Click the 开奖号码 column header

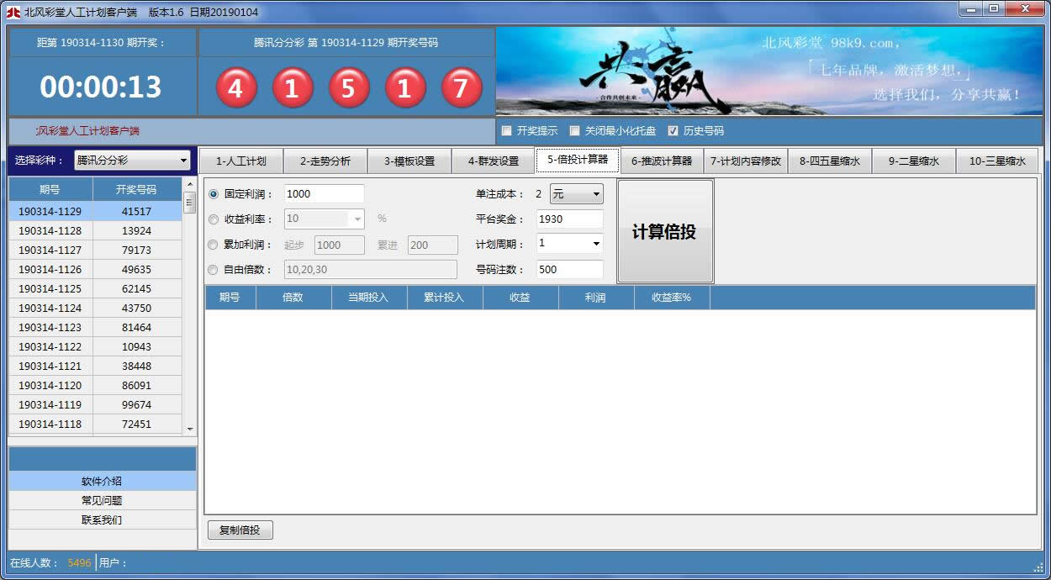[x=137, y=190]
